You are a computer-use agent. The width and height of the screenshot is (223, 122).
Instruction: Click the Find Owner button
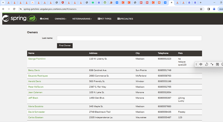[x=65, y=45]
